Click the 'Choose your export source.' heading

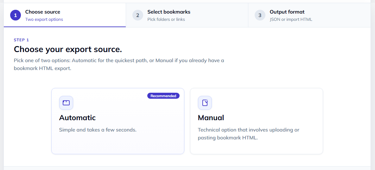pos(68,49)
